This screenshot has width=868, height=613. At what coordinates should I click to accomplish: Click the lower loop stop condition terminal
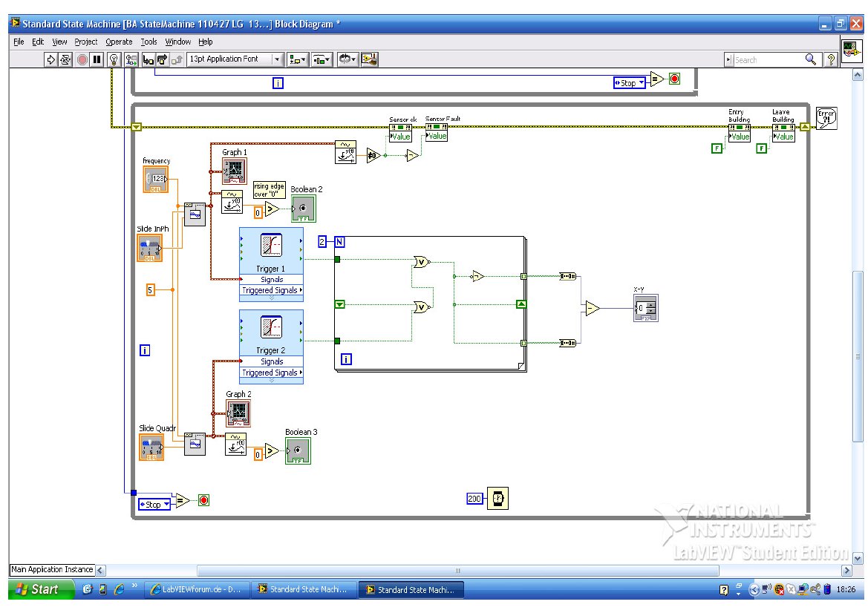click(x=203, y=500)
